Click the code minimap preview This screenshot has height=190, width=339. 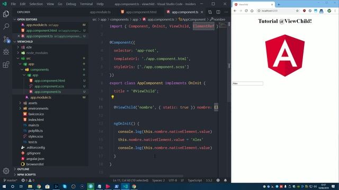coord(223,25)
